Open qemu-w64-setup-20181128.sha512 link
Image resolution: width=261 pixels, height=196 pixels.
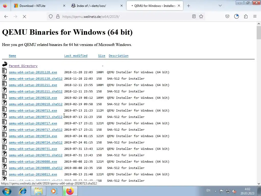tap(36, 79)
